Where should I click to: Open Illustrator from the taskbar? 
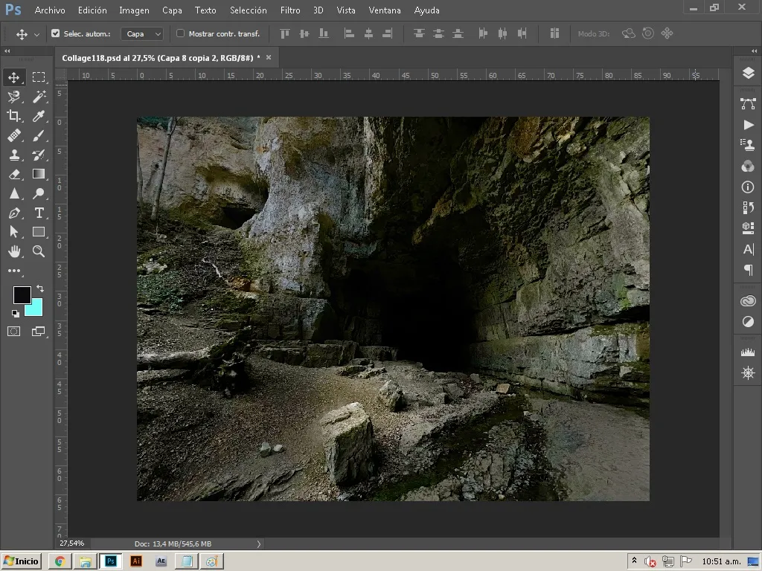[136, 561]
